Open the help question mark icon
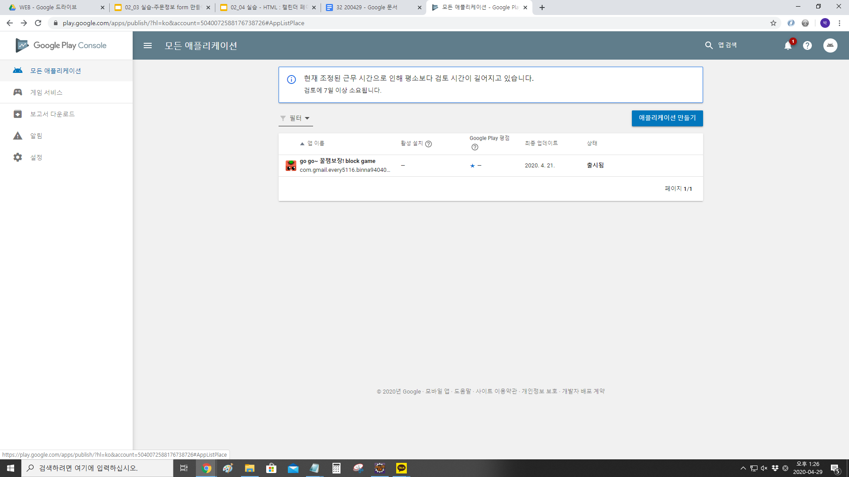The width and height of the screenshot is (849, 477). click(807, 45)
